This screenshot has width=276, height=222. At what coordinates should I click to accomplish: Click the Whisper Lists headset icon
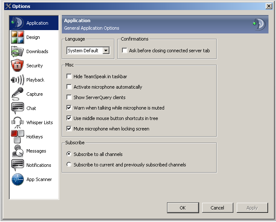tap(17, 122)
